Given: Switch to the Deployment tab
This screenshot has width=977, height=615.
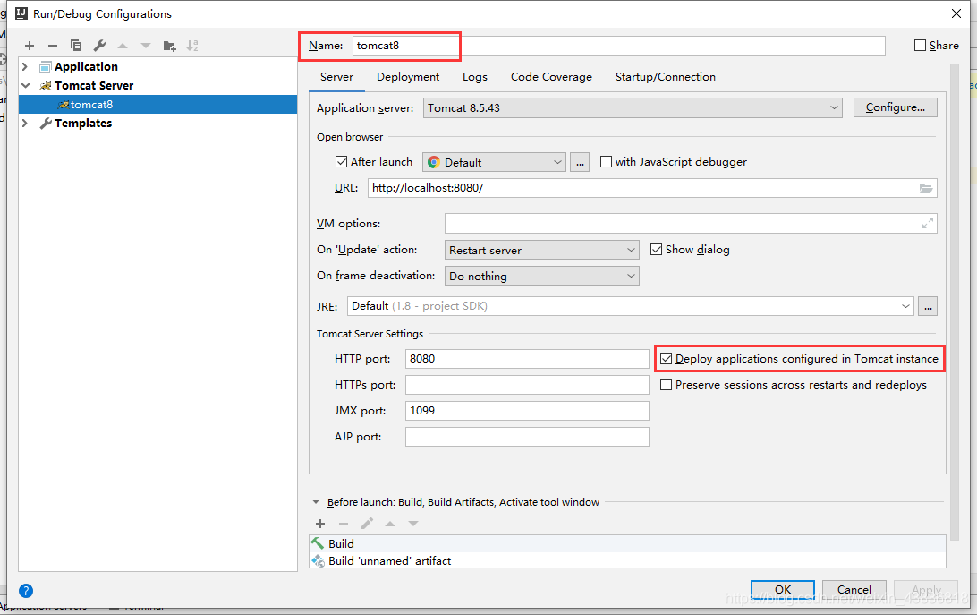Looking at the screenshot, I should pyautogui.click(x=408, y=77).
